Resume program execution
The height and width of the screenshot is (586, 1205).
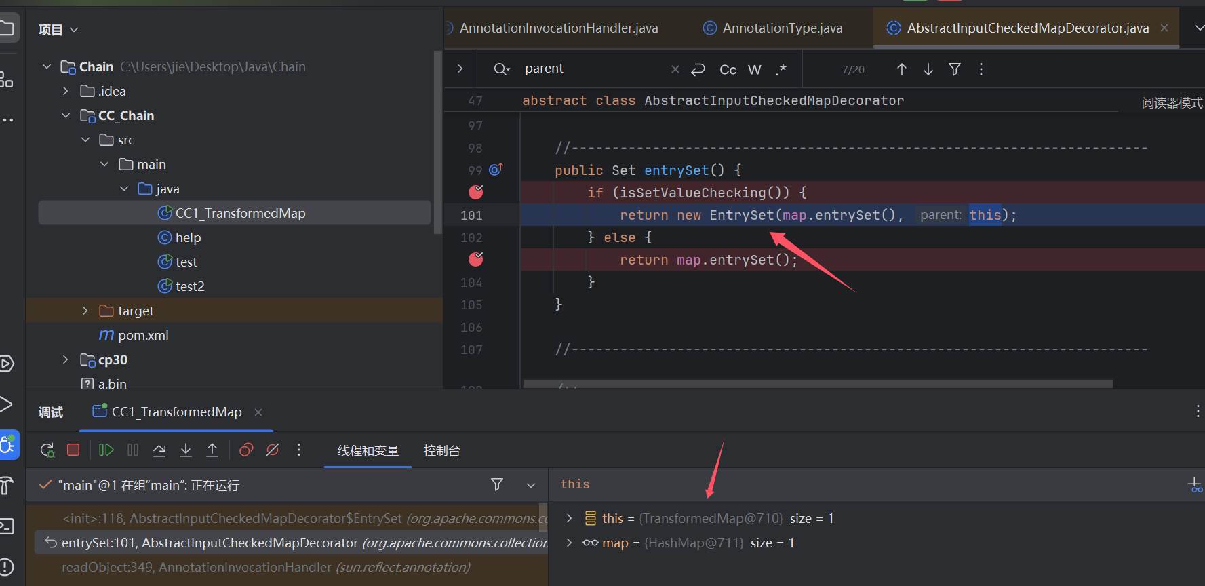106,450
